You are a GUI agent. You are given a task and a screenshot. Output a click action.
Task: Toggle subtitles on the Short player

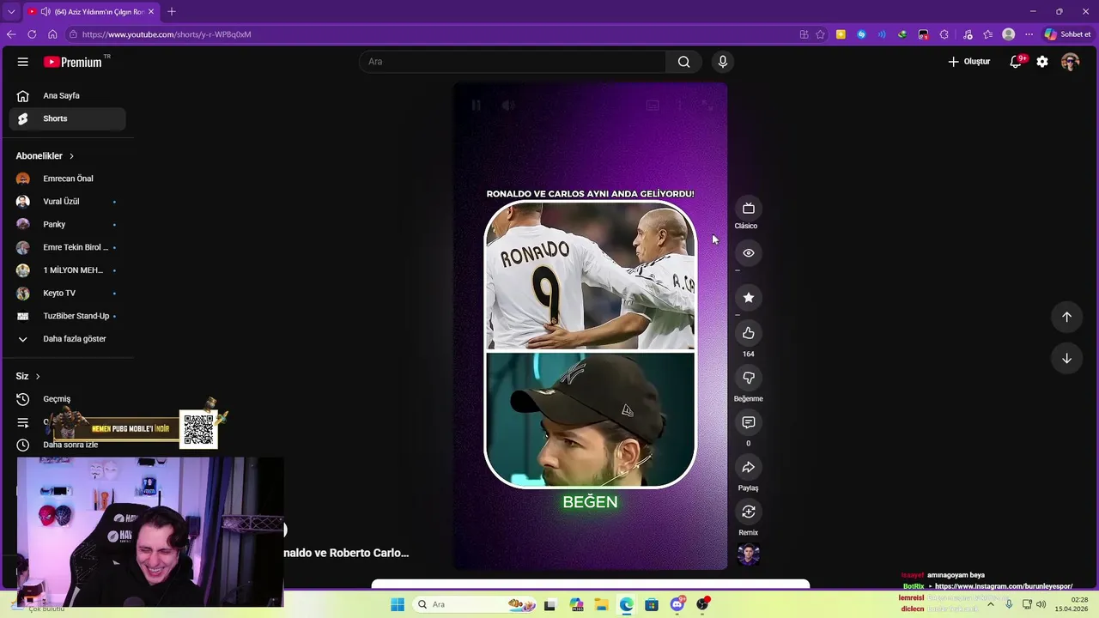653,106
